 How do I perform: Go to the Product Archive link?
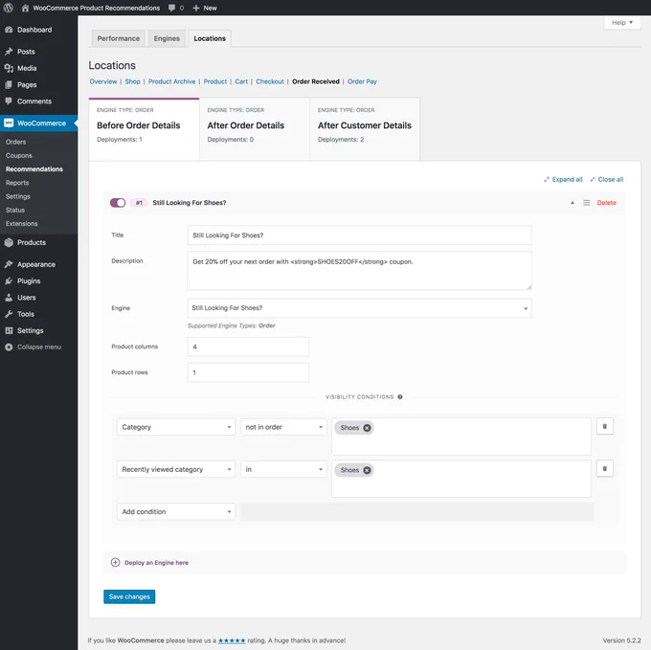click(172, 81)
